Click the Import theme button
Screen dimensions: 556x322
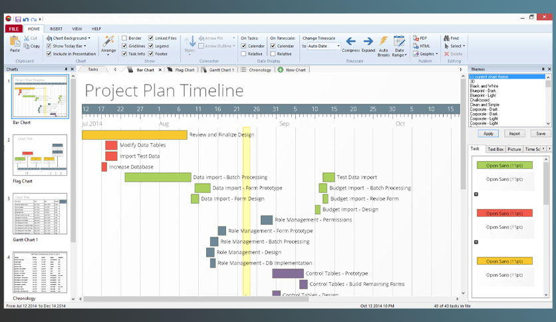(x=514, y=134)
